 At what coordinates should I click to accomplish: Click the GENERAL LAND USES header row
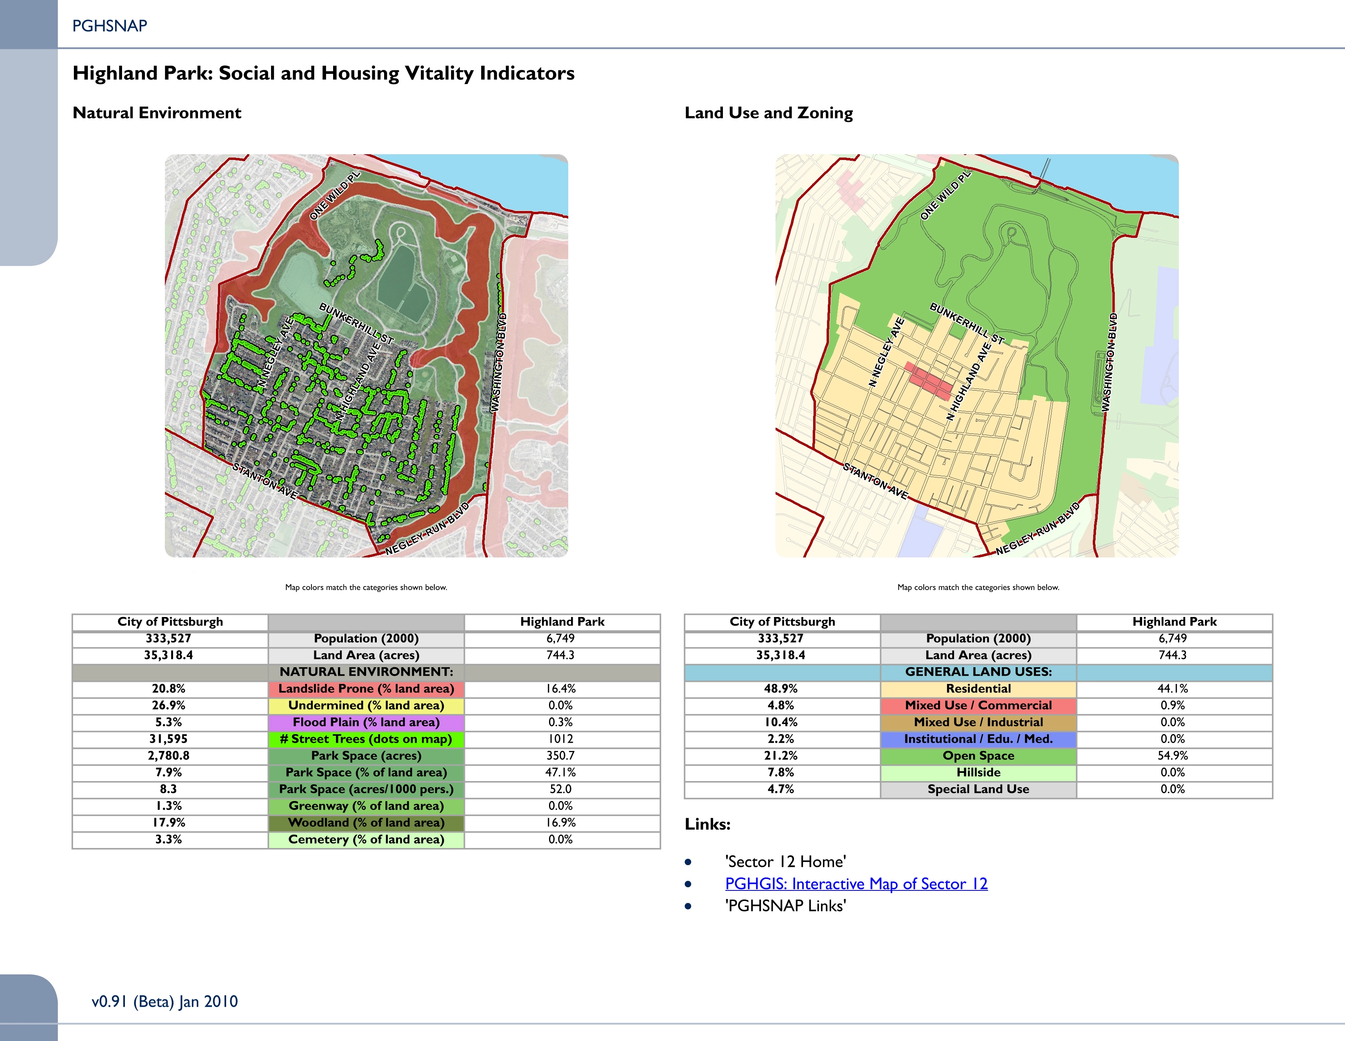[978, 672]
